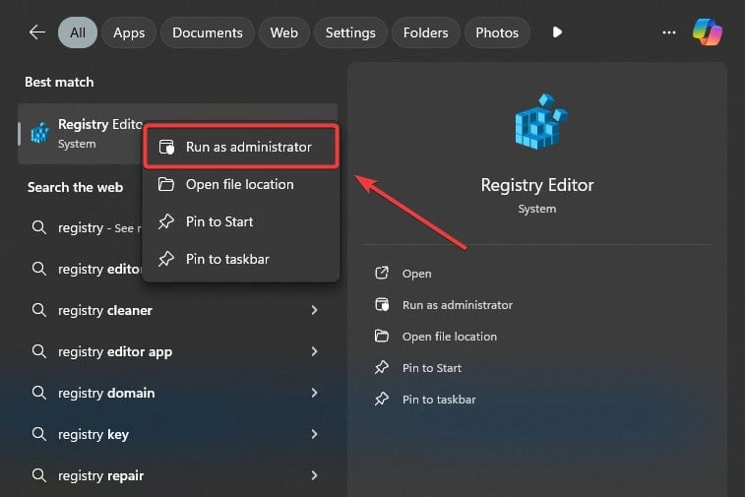745x497 pixels.
Task: Click the search icon beside registry editor app
Action: tap(39, 351)
